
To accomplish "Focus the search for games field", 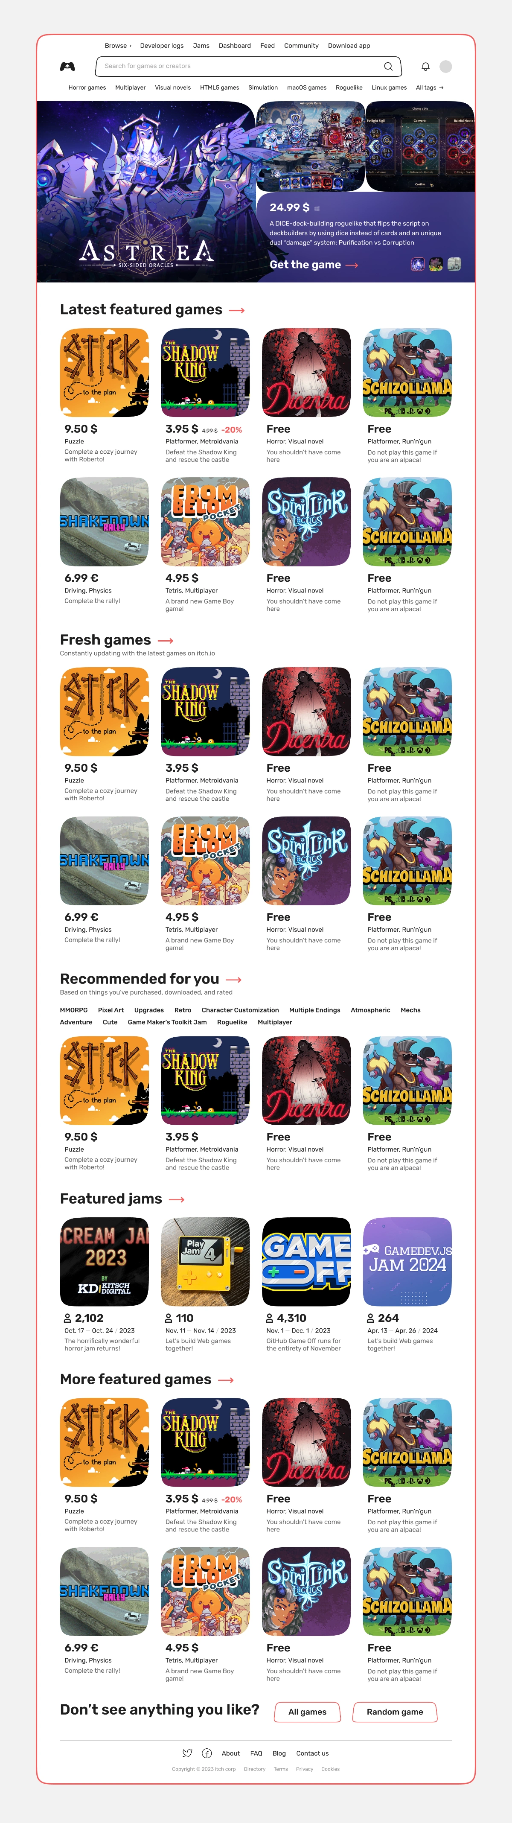I will [x=248, y=67].
